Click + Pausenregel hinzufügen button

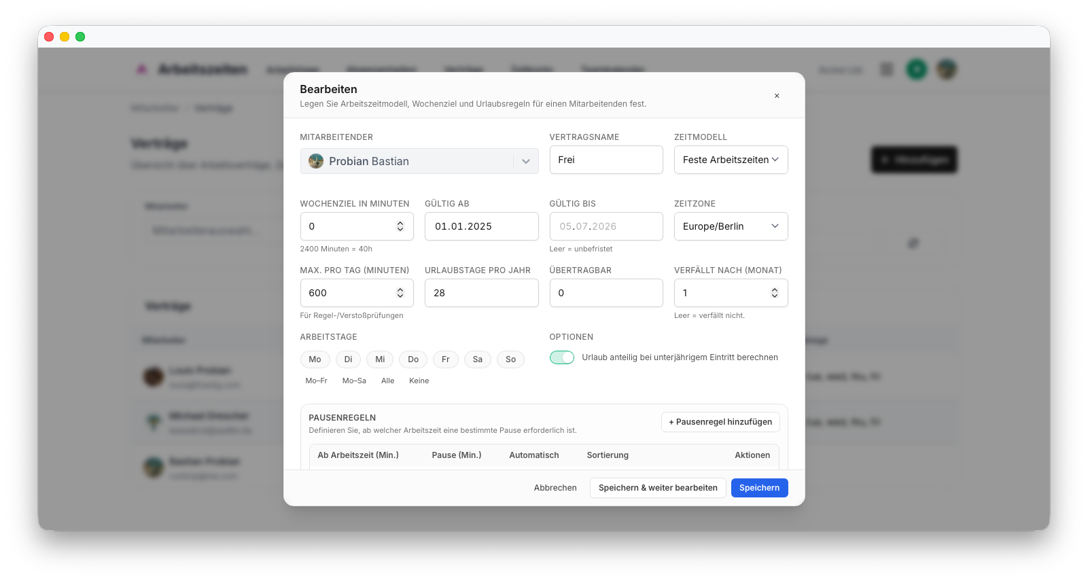[x=720, y=422]
